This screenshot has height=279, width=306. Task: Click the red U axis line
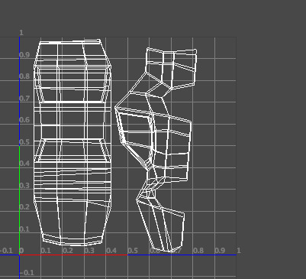[x=73, y=255]
